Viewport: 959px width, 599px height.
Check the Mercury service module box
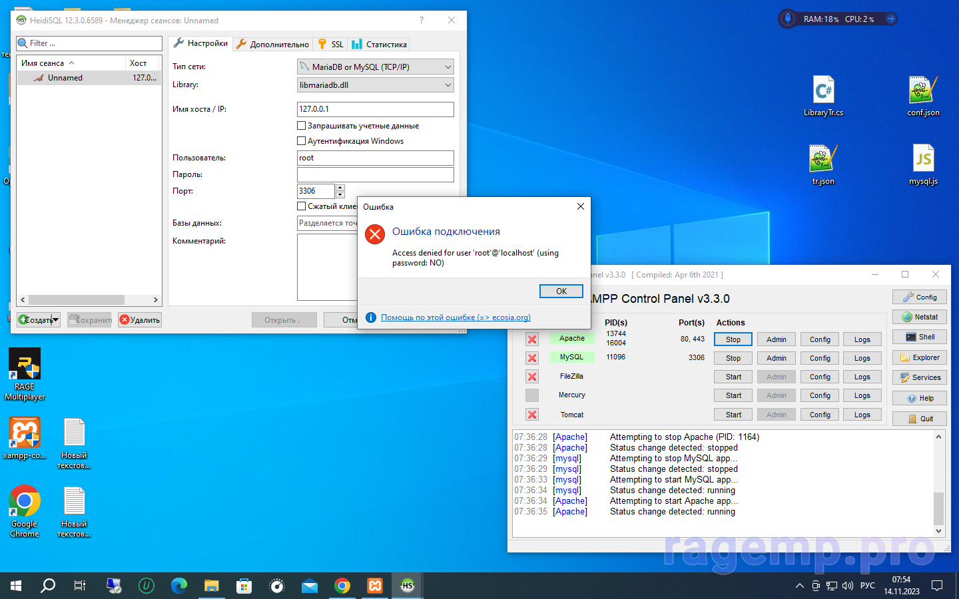tap(532, 395)
